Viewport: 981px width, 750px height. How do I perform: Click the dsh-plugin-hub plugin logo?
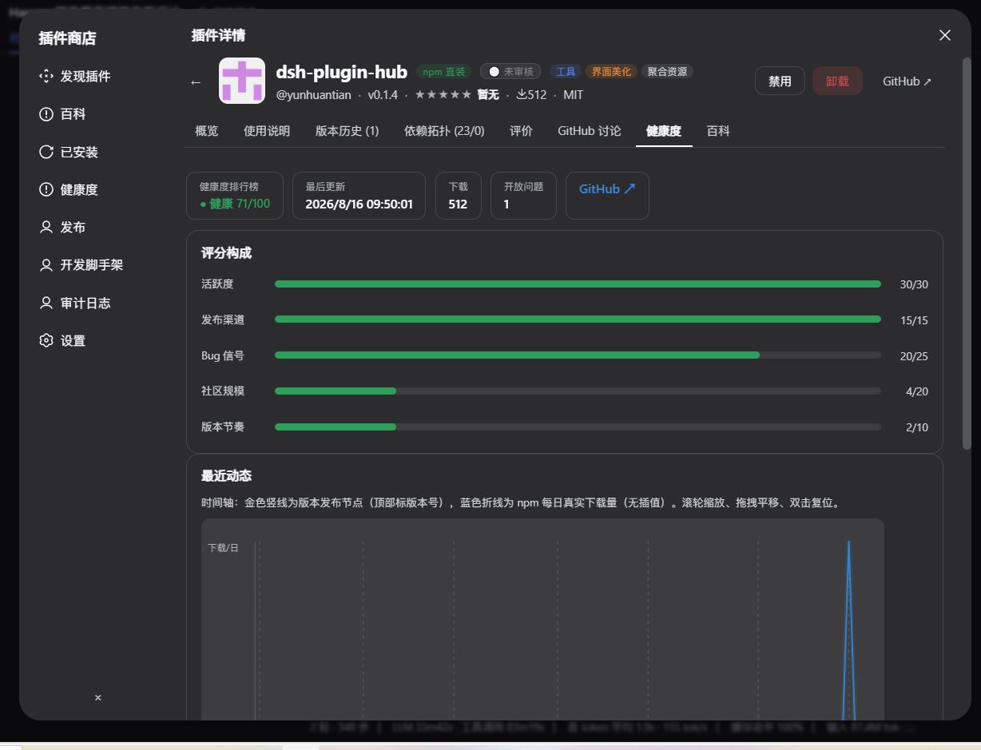point(242,81)
